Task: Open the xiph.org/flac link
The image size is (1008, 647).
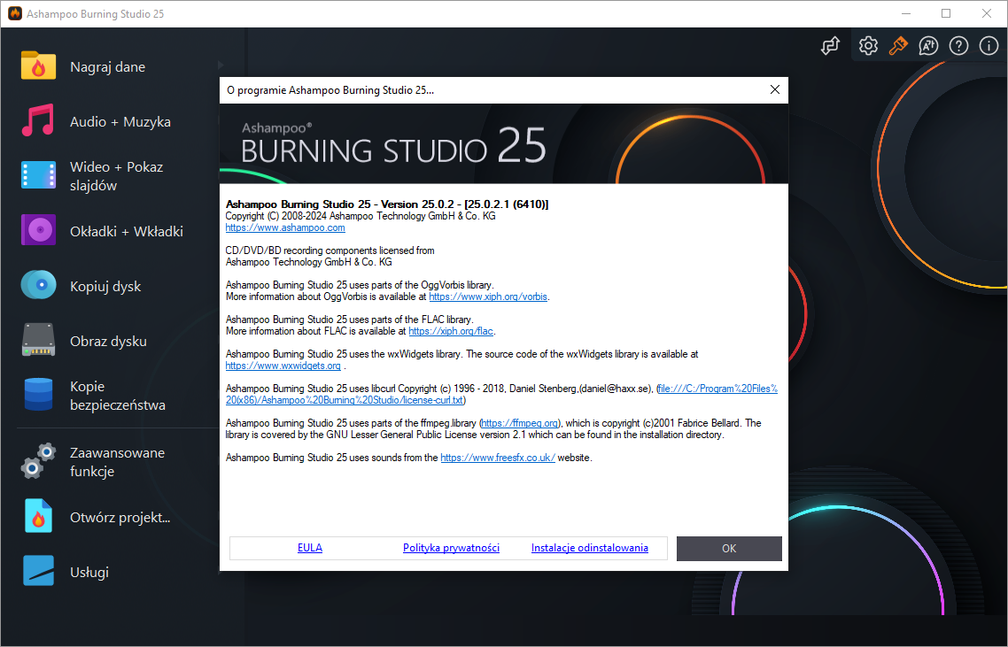Action: [x=451, y=332]
